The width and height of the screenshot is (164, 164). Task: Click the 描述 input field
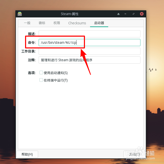pyautogui.click(x=90, y=34)
